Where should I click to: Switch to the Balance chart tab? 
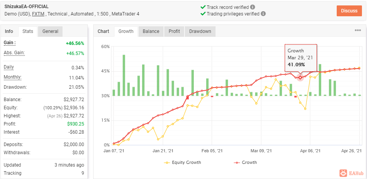click(151, 31)
